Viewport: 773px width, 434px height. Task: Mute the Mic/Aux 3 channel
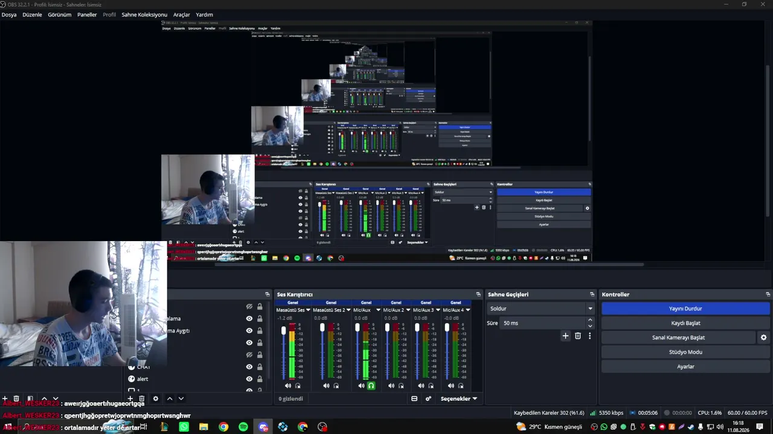click(x=421, y=386)
